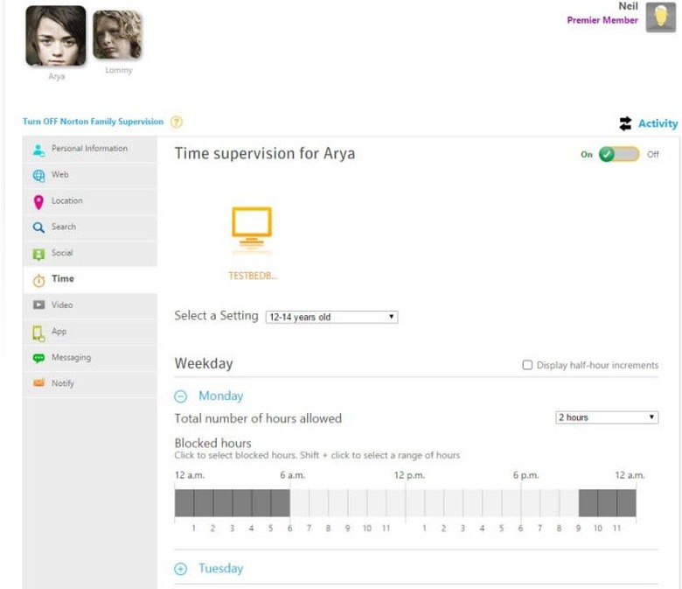
Task: Open the Activity link
Action: click(648, 123)
